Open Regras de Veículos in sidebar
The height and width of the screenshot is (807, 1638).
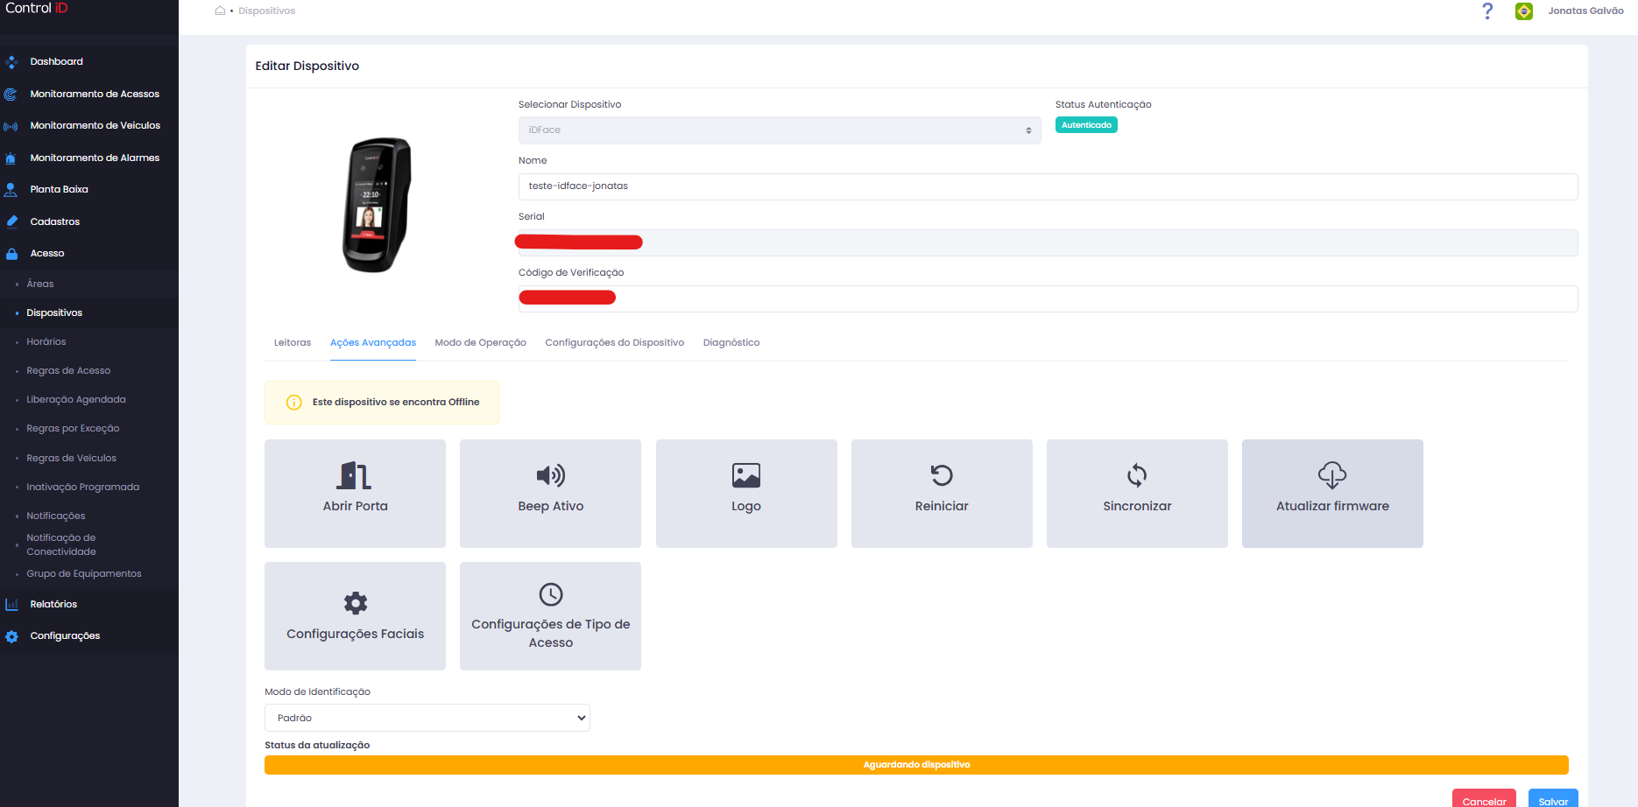[71, 459]
